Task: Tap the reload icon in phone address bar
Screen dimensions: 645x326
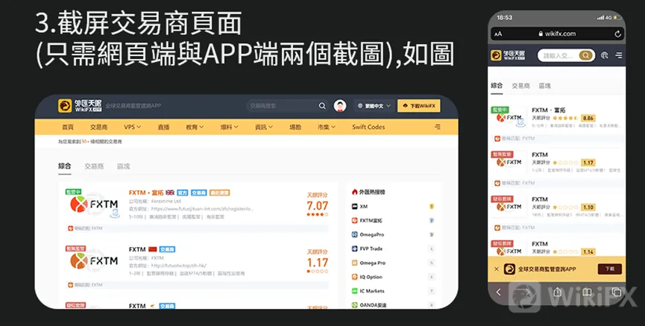Action: point(617,34)
